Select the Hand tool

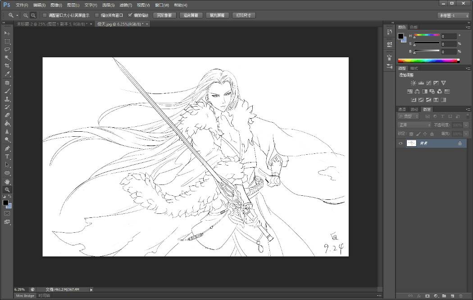coord(7,182)
